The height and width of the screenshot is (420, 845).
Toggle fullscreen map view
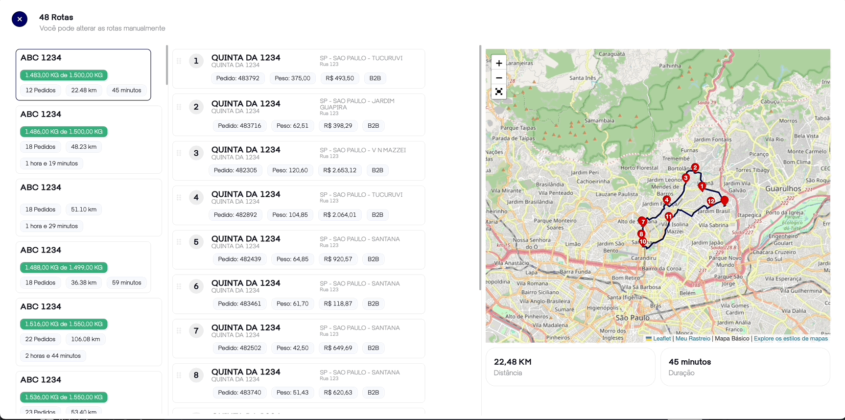498,92
